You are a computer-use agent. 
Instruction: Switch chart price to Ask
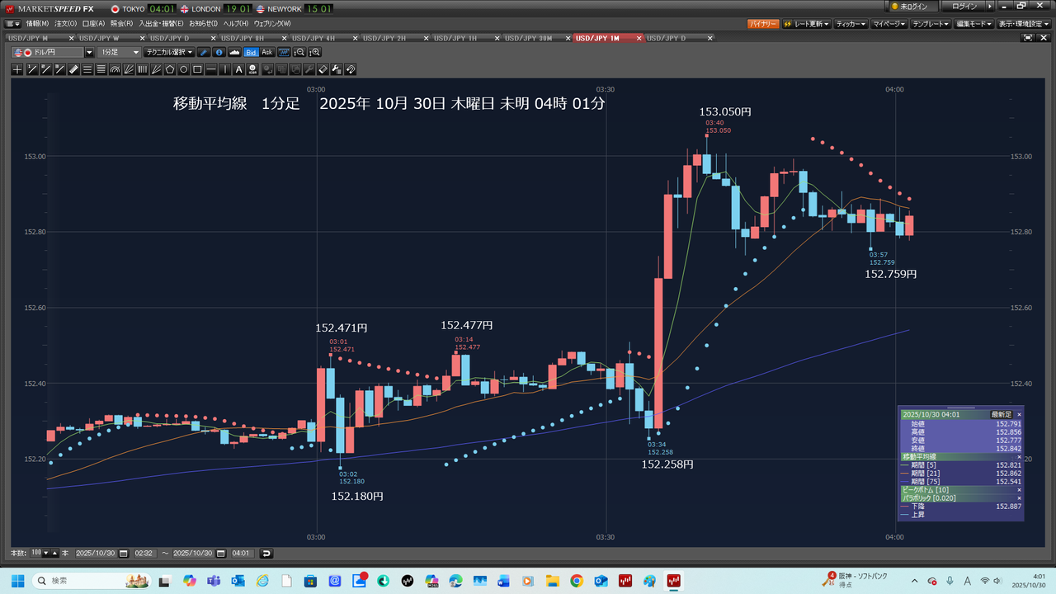coord(266,52)
